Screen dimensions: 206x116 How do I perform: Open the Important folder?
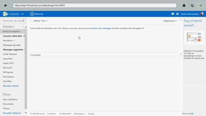tap(8, 59)
